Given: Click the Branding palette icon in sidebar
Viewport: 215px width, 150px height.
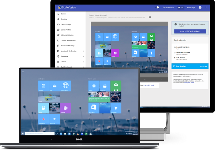Looking at the screenshot, I should (58, 19).
